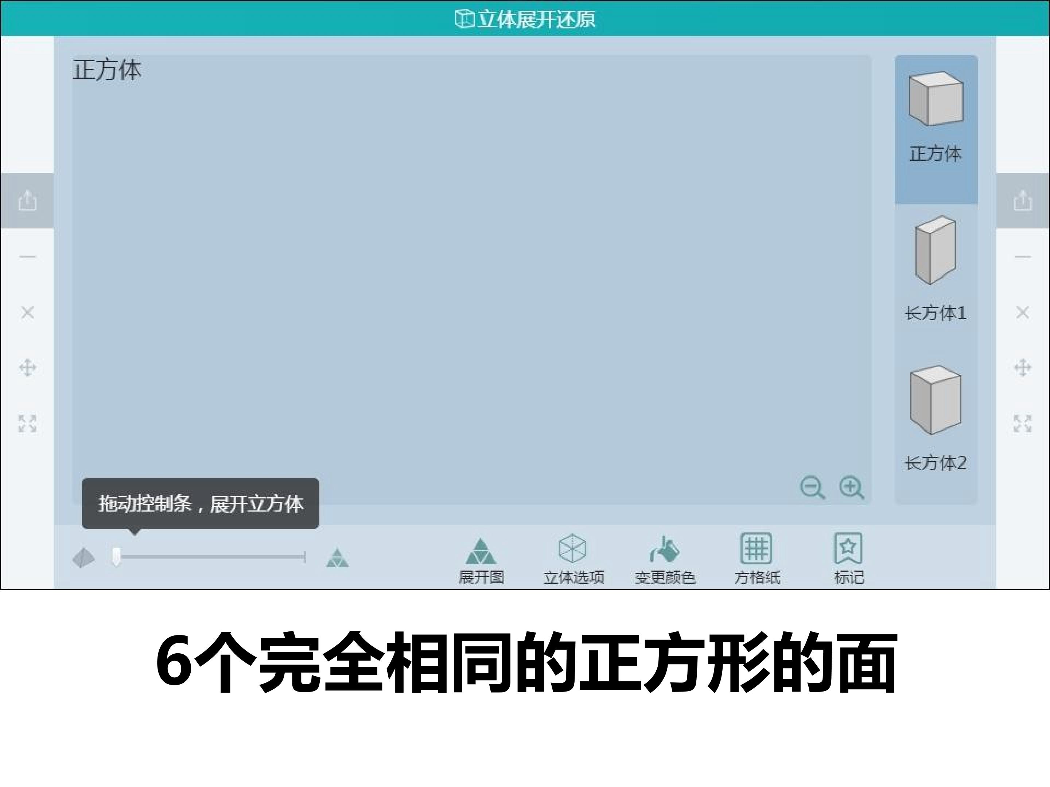Screen dimensions: 1050x787
Task: Click the folded solid icon left of slider
Action: click(83, 558)
